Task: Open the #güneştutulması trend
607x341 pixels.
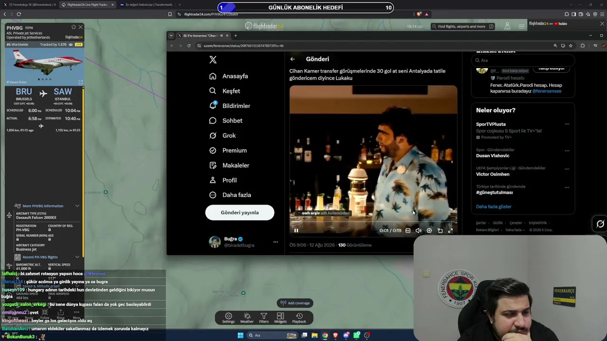Action: pyautogui.click(x=494, y=192)
